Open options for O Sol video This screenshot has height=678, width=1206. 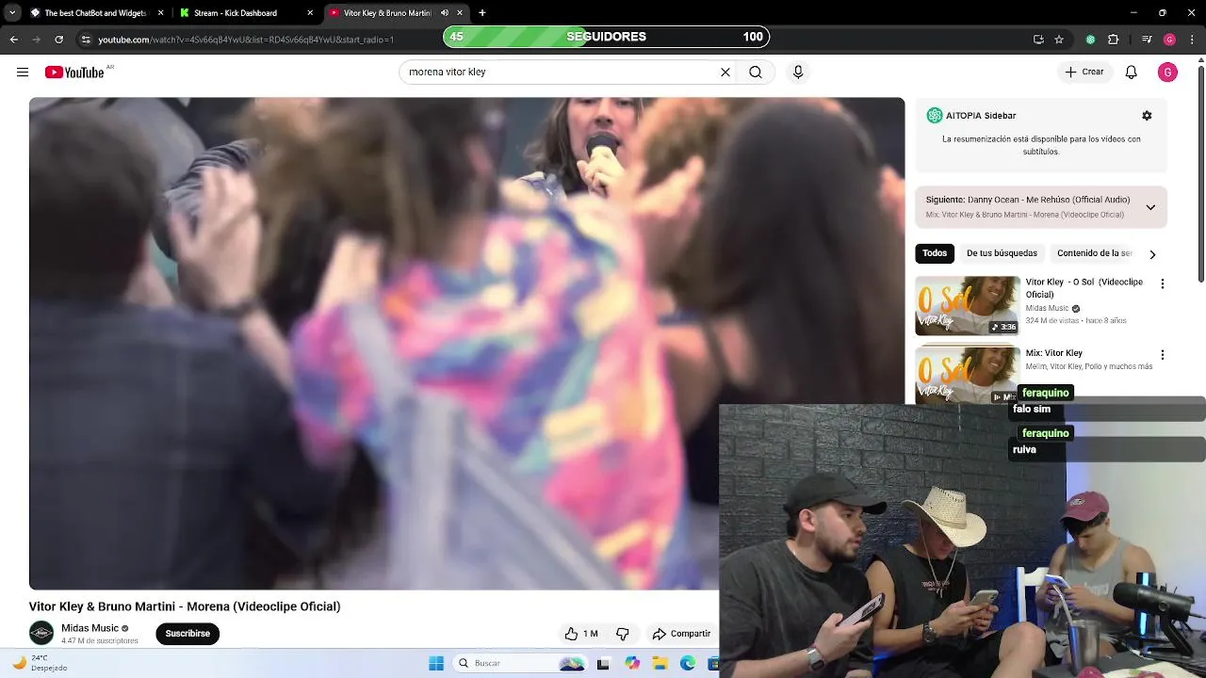(x=1162, y=283)
